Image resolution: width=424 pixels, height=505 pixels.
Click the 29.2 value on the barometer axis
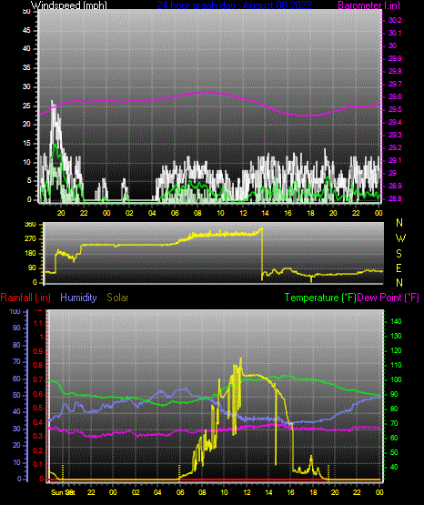pyautogui.click(x=395, y=147)
